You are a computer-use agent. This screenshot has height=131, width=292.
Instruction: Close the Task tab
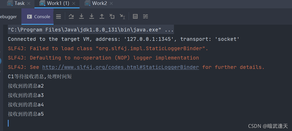coord(29,3)
